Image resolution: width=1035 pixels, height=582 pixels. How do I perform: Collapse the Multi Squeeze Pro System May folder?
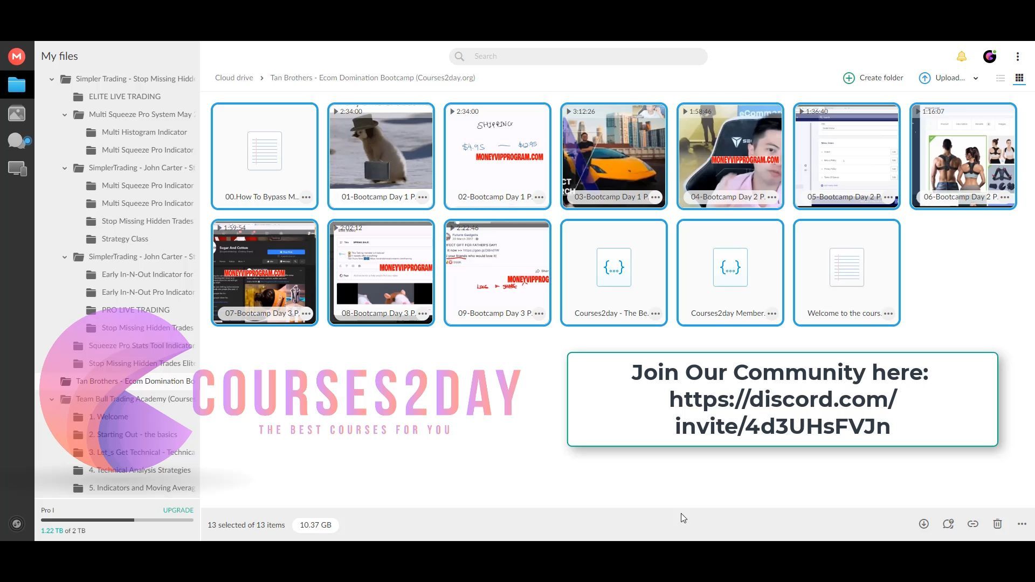(x=65, y=115)
